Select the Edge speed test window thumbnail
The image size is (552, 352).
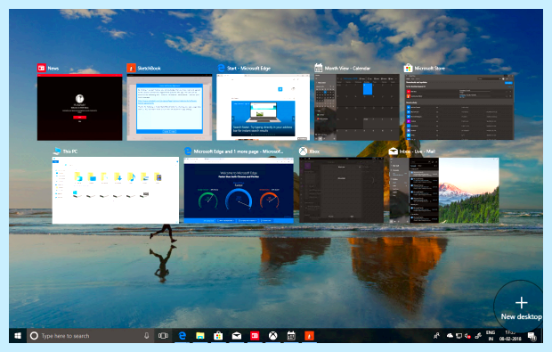[x=239, y=191]
